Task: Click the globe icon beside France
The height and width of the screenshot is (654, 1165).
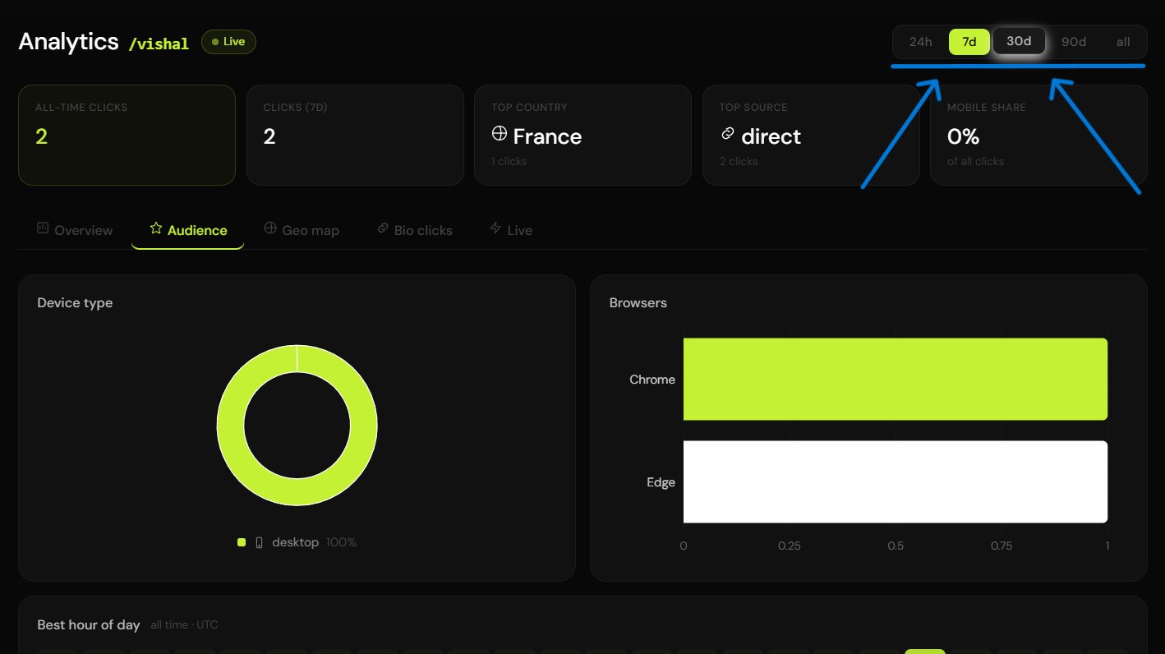Action: 499,134
